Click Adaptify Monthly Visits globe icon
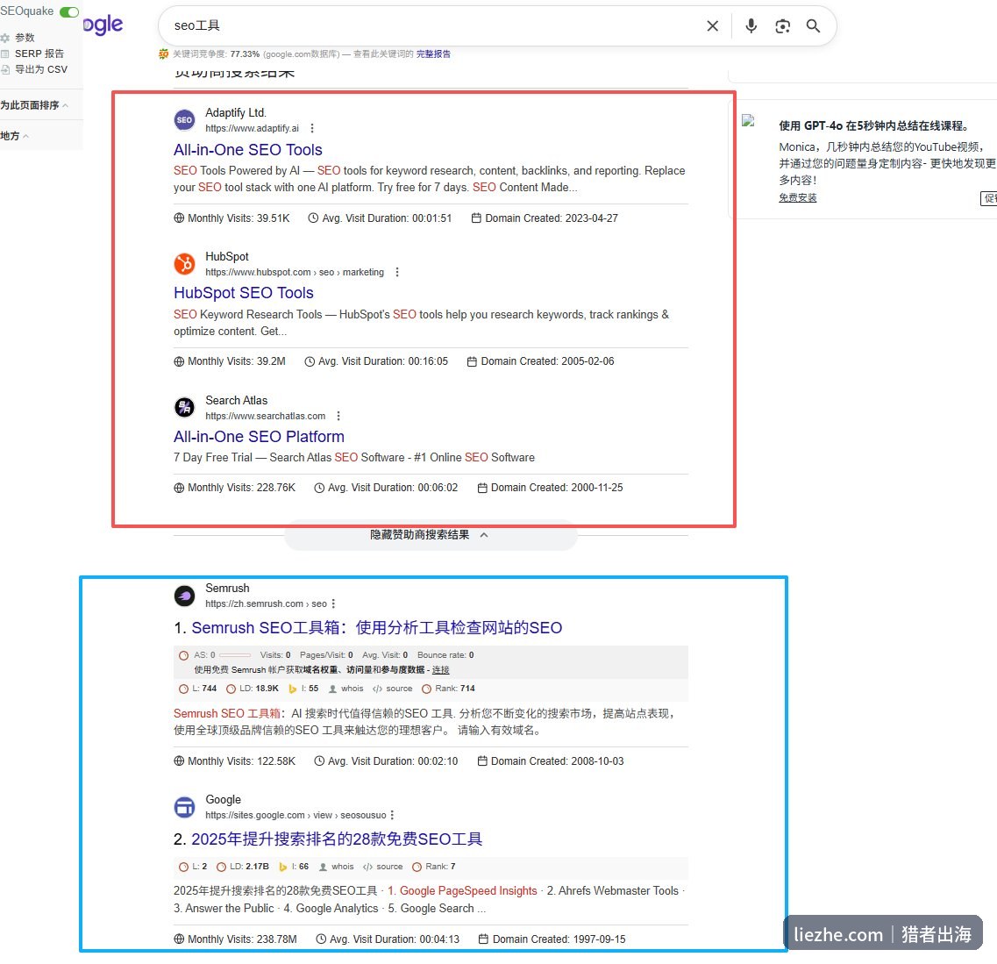This screenshot has height=964, width=997. pos(179,218)
